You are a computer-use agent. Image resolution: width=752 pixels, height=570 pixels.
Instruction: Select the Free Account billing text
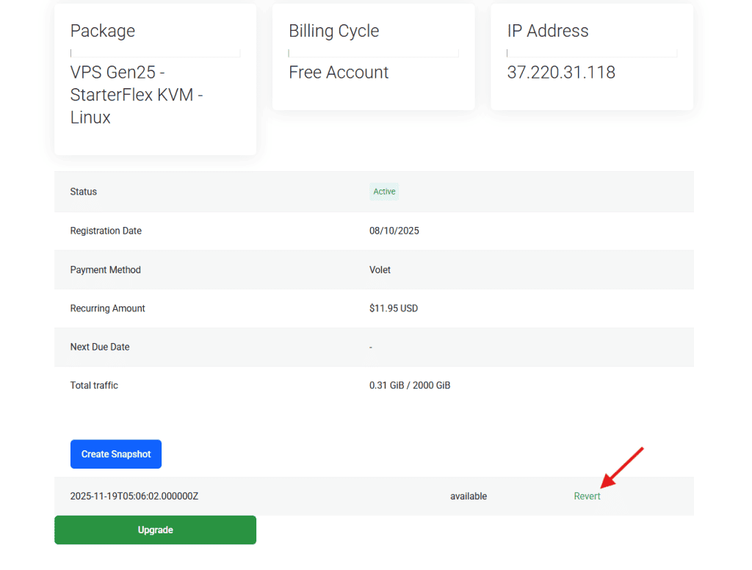(x=339, y=73)
